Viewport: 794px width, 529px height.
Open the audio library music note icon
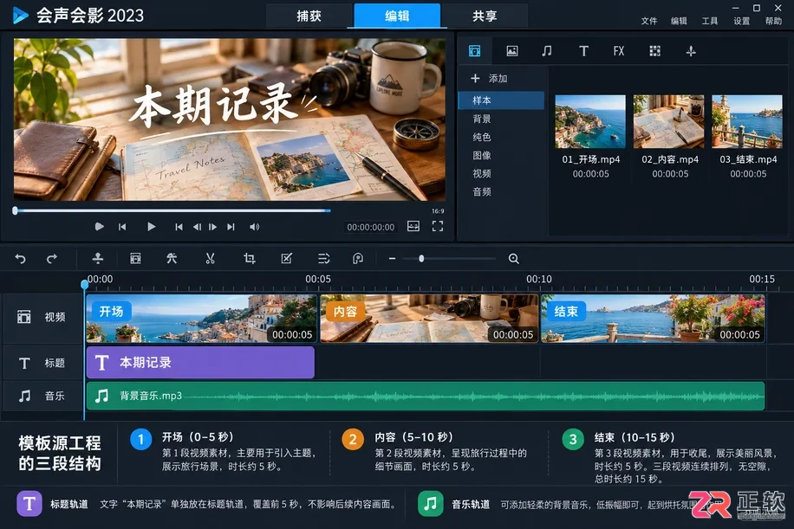pyautogui.click(x=546, y=51)
